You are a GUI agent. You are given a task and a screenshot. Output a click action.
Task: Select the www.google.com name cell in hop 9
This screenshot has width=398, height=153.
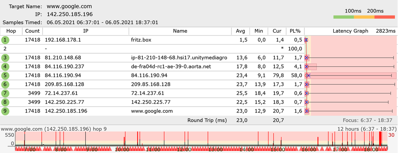click(152, 111)
